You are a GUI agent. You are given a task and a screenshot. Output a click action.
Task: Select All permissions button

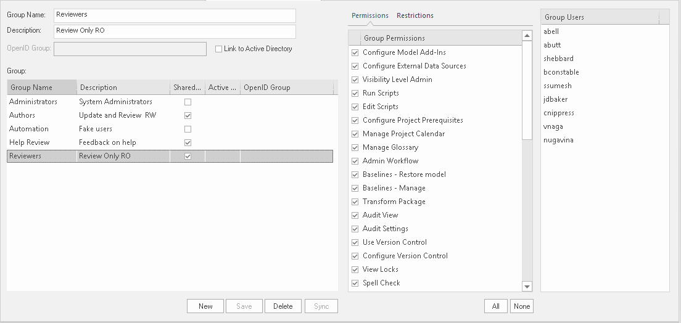pyautogui.click(x=495, y=306)
